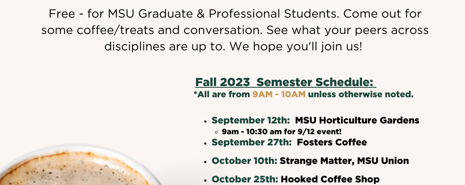Viewport: 465px width, 185px height.
Task: Click the hollow sub-bullet before 9am note
Action: pos(217,132)
